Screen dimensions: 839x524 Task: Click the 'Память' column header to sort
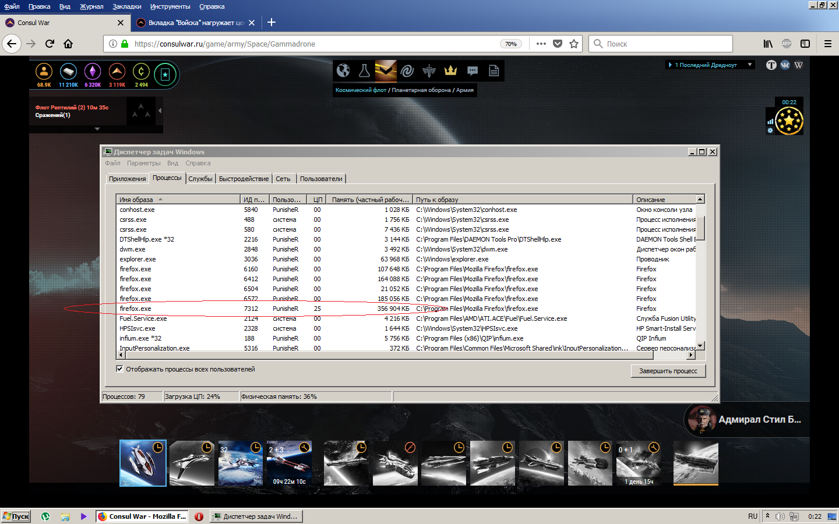tap(370, 200)
